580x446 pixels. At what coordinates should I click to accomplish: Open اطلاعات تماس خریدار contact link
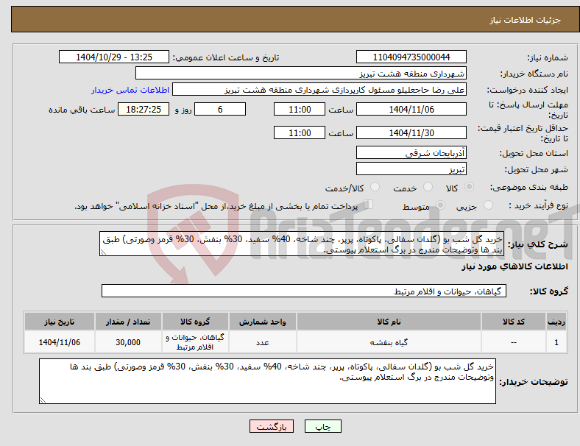click(130, 90)
